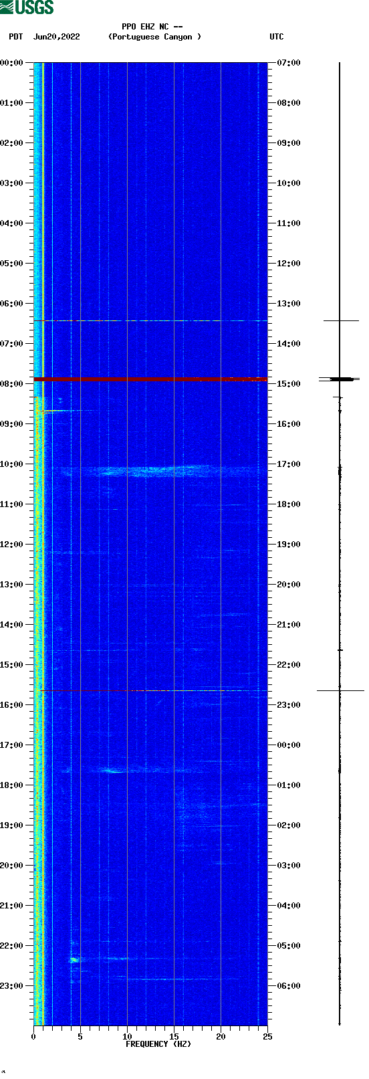Click the '(Portuguese Canyon )' subtitle
Image resolution: width=369 pixels, height=1079 pixels.
point(154,37)
